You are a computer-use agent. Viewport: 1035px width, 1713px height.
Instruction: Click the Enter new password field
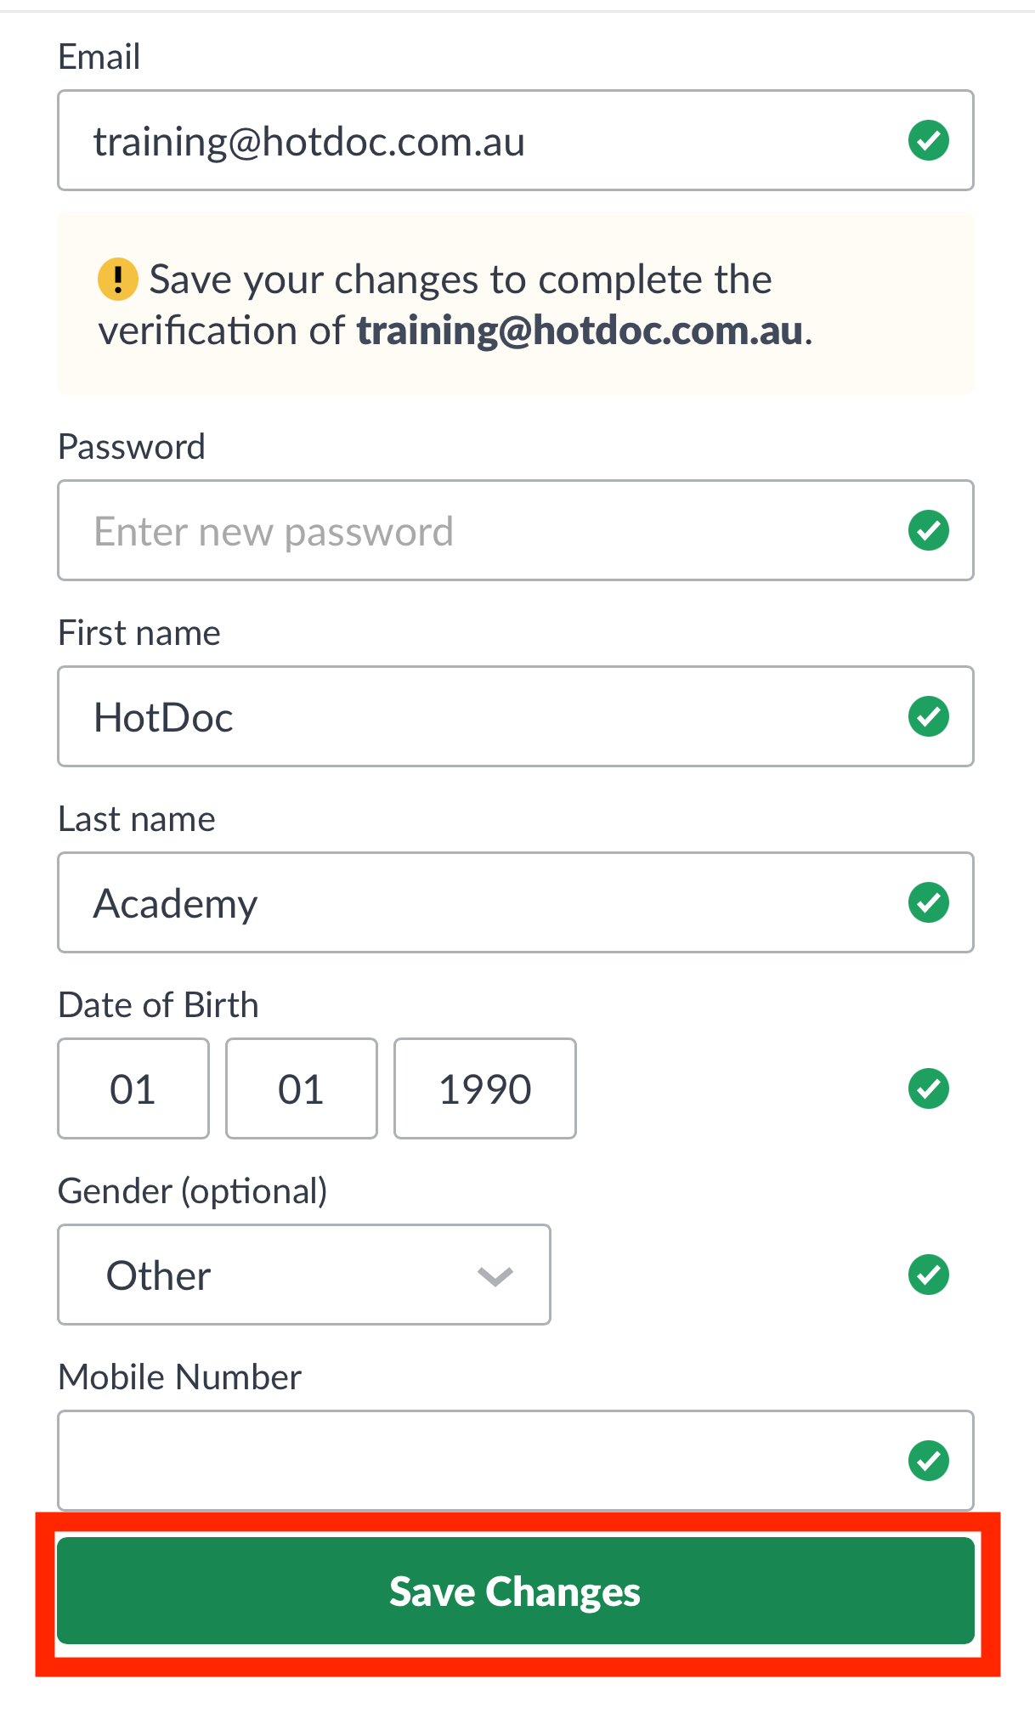[516, 530]
